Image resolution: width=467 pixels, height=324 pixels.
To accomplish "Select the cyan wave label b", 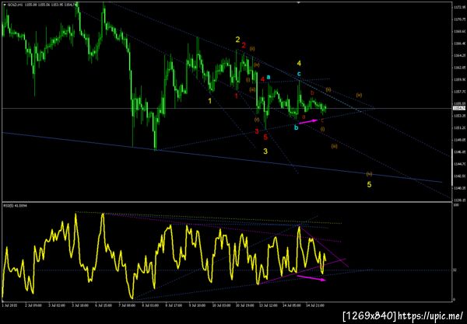I will point(296,127).
